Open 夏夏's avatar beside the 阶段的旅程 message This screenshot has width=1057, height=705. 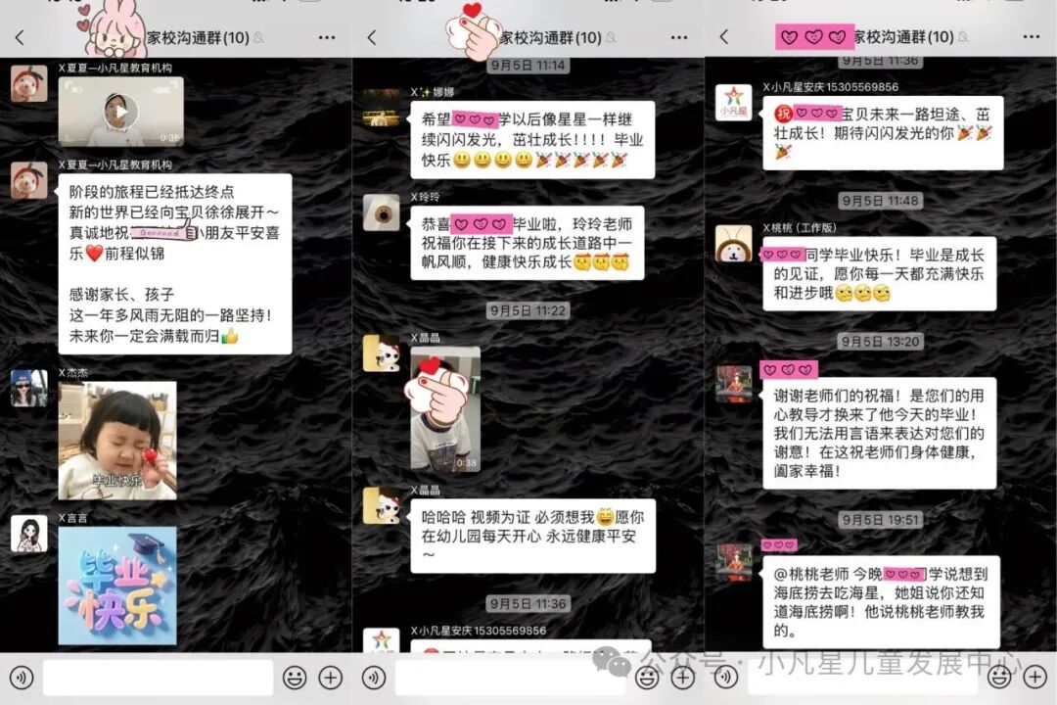[x=29, y=180]
